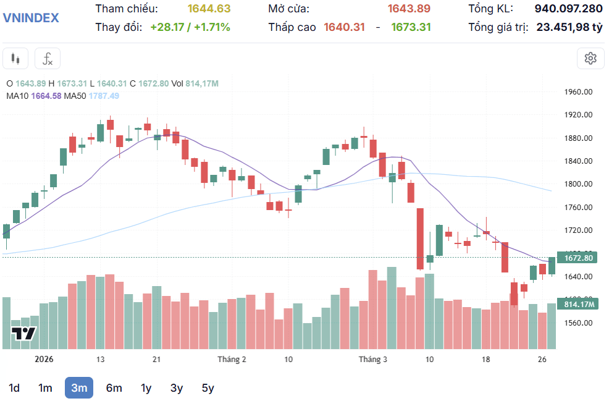Click the VNINDEX symbol title
This screenshot has height=401, width=609.
pos(31,18)
